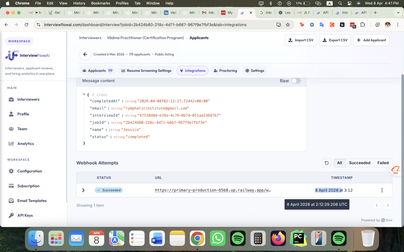Close the active InterviewFlowAI tab
The height and width of the screenshot is (252, 404).
point(251,13)
